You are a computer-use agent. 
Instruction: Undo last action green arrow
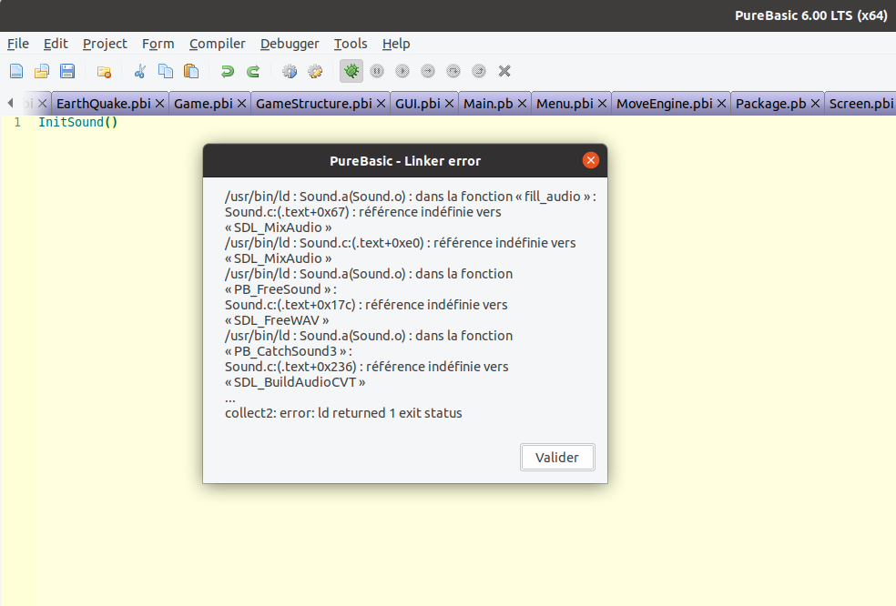[228, 71]
